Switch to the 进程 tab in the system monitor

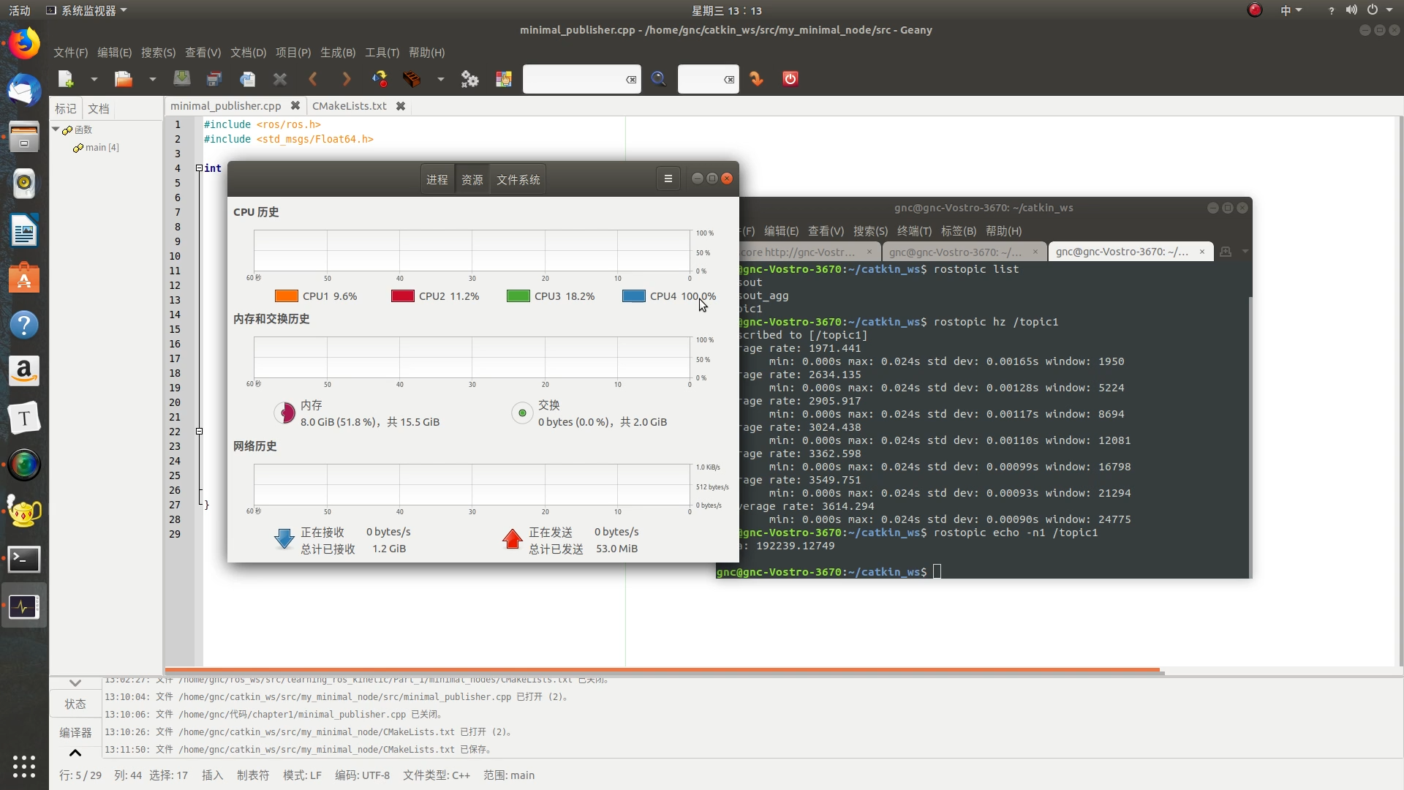point(437,180)
